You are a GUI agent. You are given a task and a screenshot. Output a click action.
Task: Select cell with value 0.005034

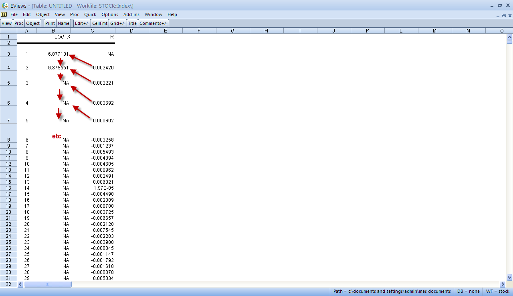[103, 278]
